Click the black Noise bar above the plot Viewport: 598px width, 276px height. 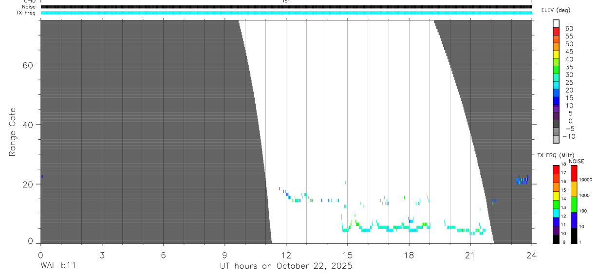[286, 7]
